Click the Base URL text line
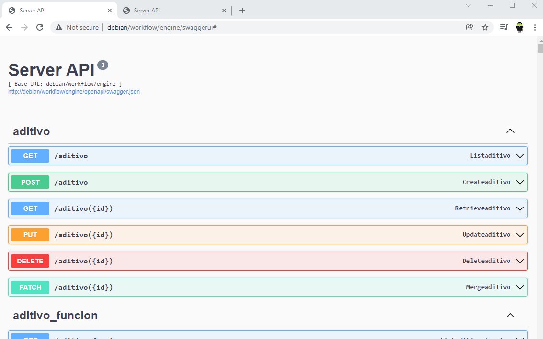 click(65, 84)
